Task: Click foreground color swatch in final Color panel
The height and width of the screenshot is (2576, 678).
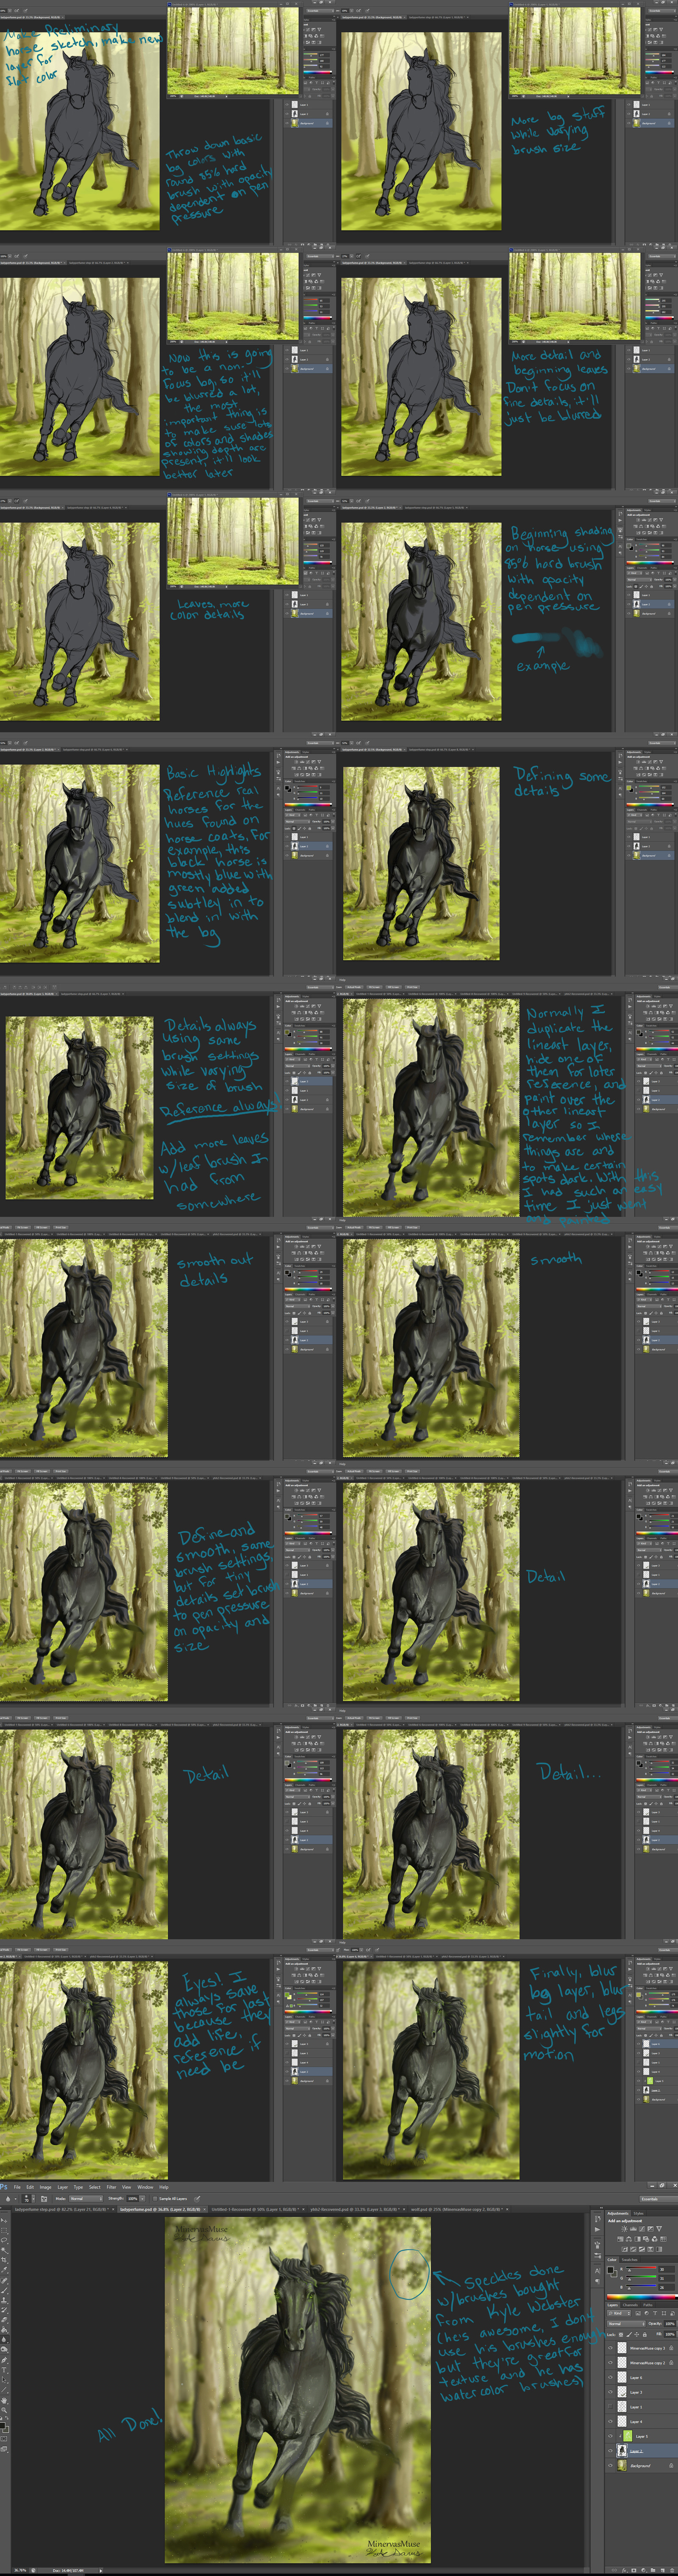Action: click(x=610, y=2270)
